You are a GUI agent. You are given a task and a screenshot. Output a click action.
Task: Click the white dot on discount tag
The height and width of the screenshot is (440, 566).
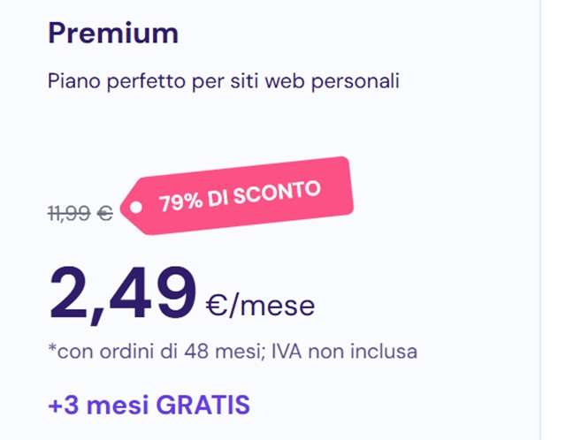[x=135, y=209]
